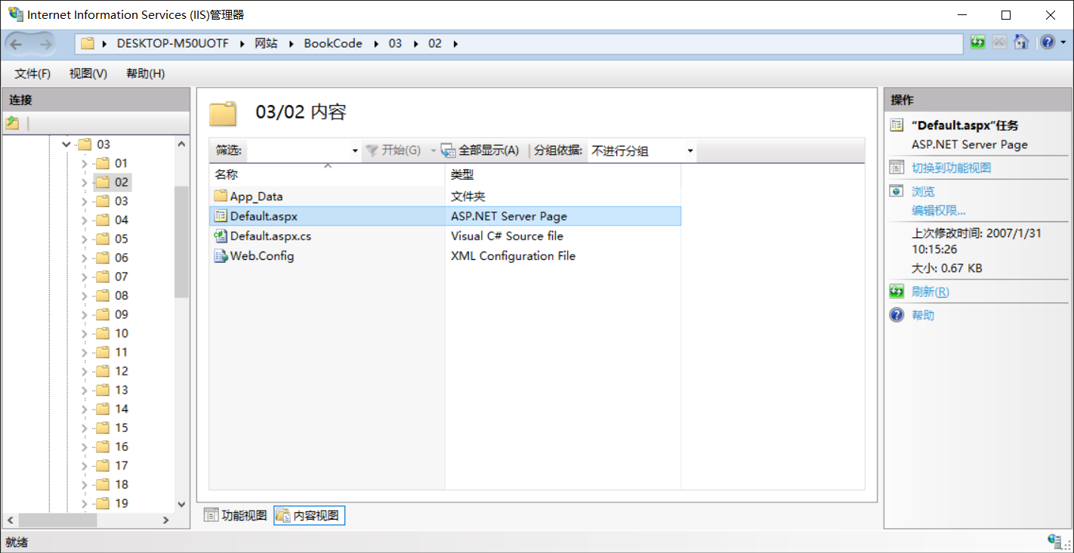Screen dimensions: 1074x553
Task: Click the 刷新(R) link
Action: click(930, 292)
